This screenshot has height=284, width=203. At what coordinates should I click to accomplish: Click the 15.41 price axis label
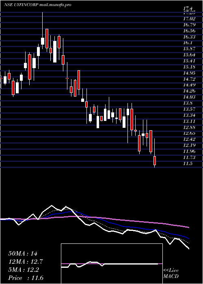tap(189, 61)
